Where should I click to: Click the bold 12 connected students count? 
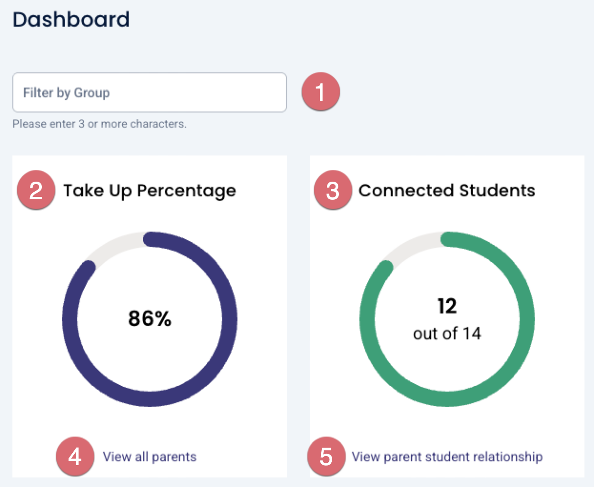click(x=447, y=306)
